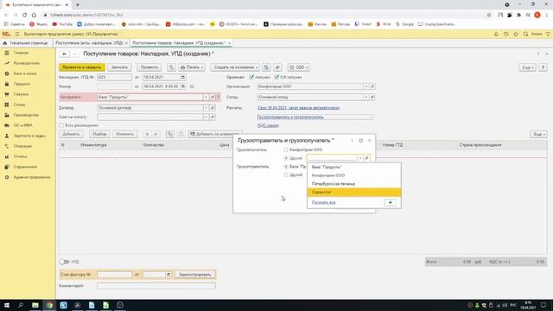Open the 'Создать на основании' dropdown
Image resolution: width=553 pixels, height=311 pixels.
click(x=235, y=67)
